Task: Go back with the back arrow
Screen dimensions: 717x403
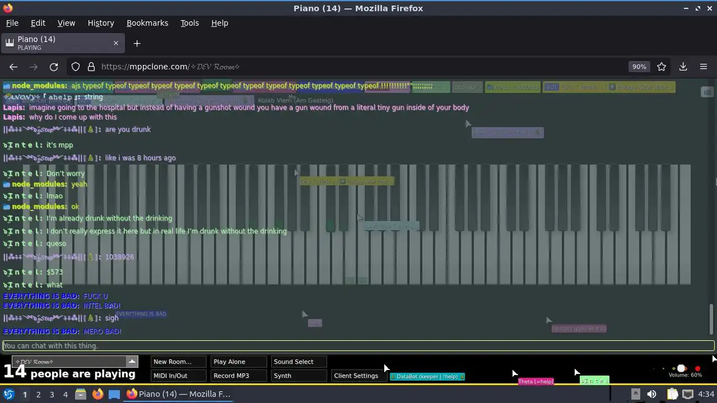Action: pyautogui.click(x=13, y=67)
